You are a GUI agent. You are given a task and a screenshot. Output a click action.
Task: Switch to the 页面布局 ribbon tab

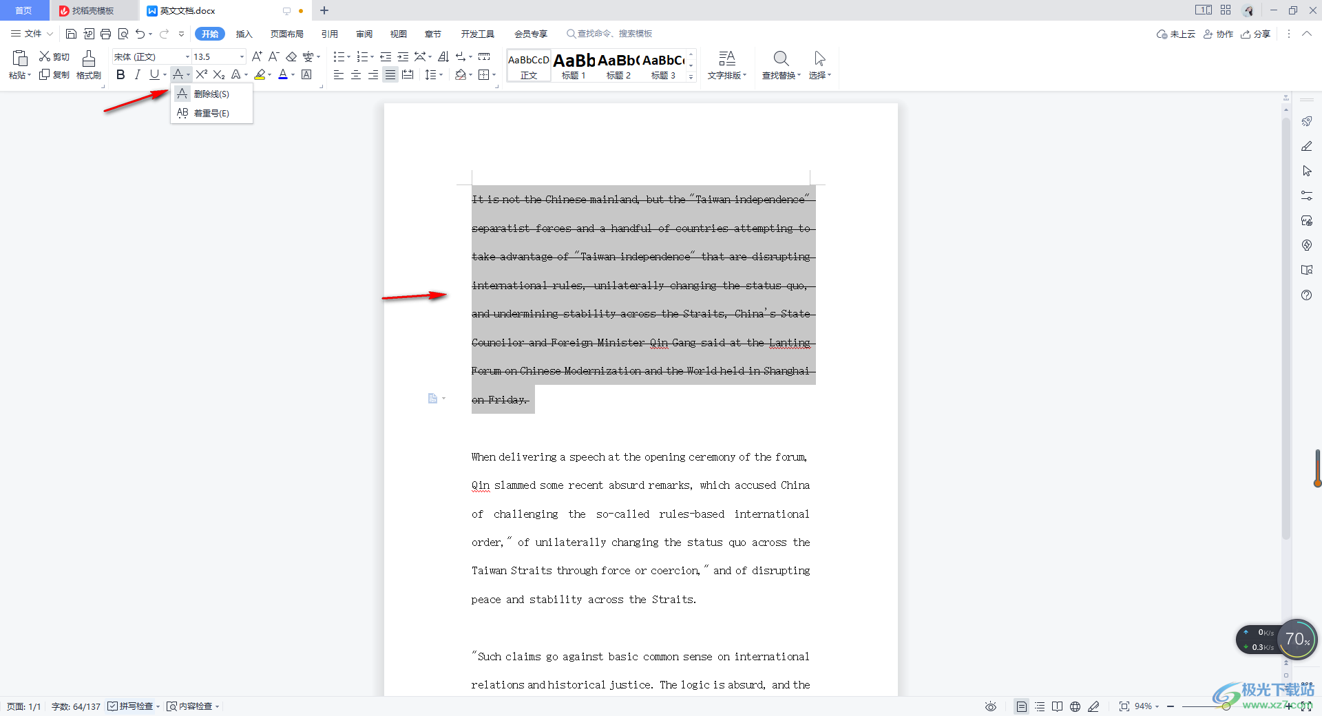point(286,34)
